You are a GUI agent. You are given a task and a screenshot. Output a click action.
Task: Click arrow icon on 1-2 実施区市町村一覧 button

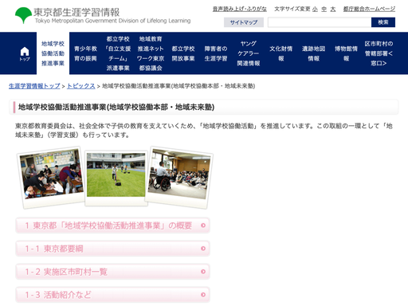203,272
